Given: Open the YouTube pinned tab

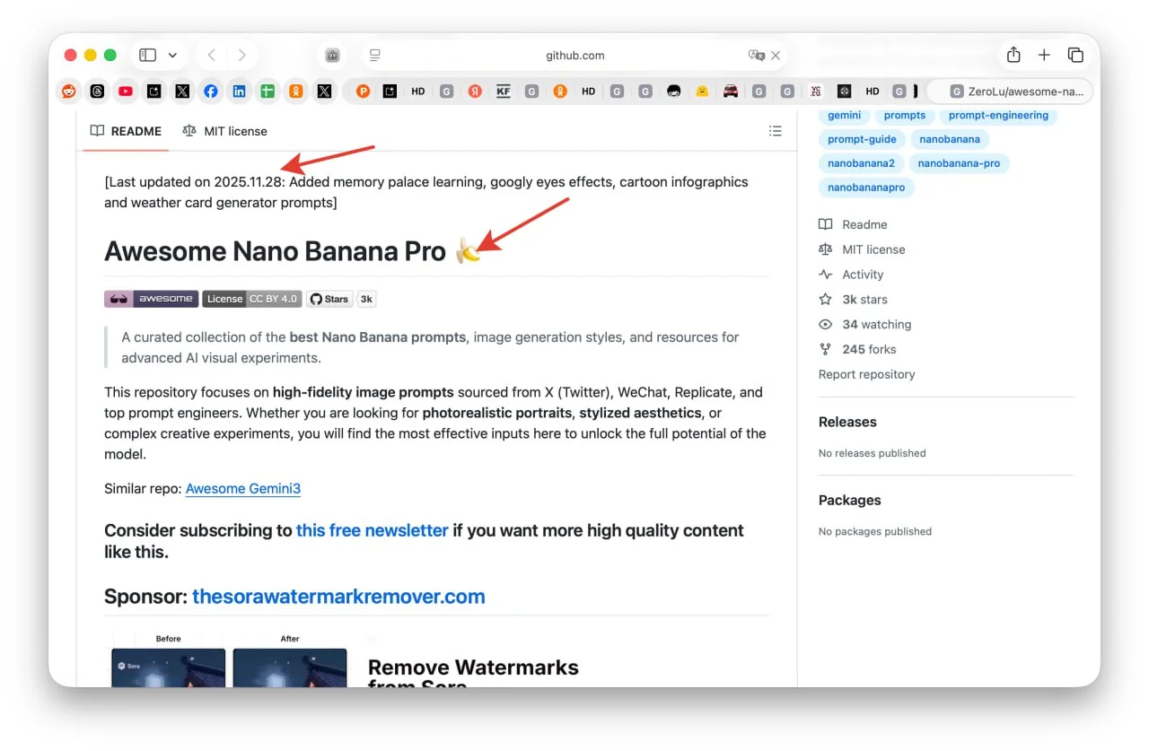Looking at the screenshot, I should pos(126,91).
